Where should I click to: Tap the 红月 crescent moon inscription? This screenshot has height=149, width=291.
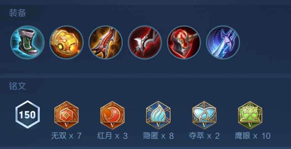point(112,115)
